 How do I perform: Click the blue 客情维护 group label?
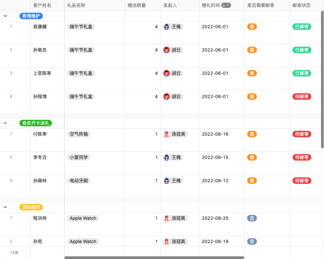(x=31, y=16)
